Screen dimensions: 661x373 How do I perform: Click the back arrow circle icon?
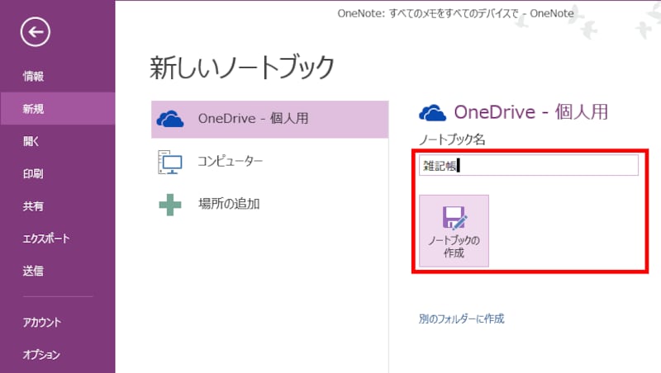pyautogui.click(x=35, y=31)
